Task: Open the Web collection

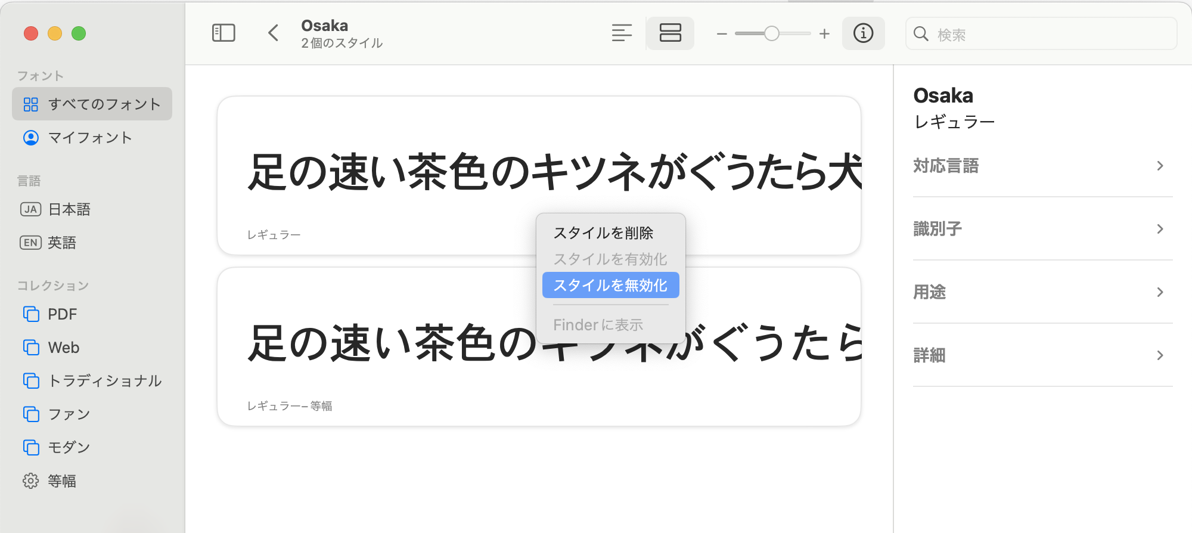Action: point(92,348)
